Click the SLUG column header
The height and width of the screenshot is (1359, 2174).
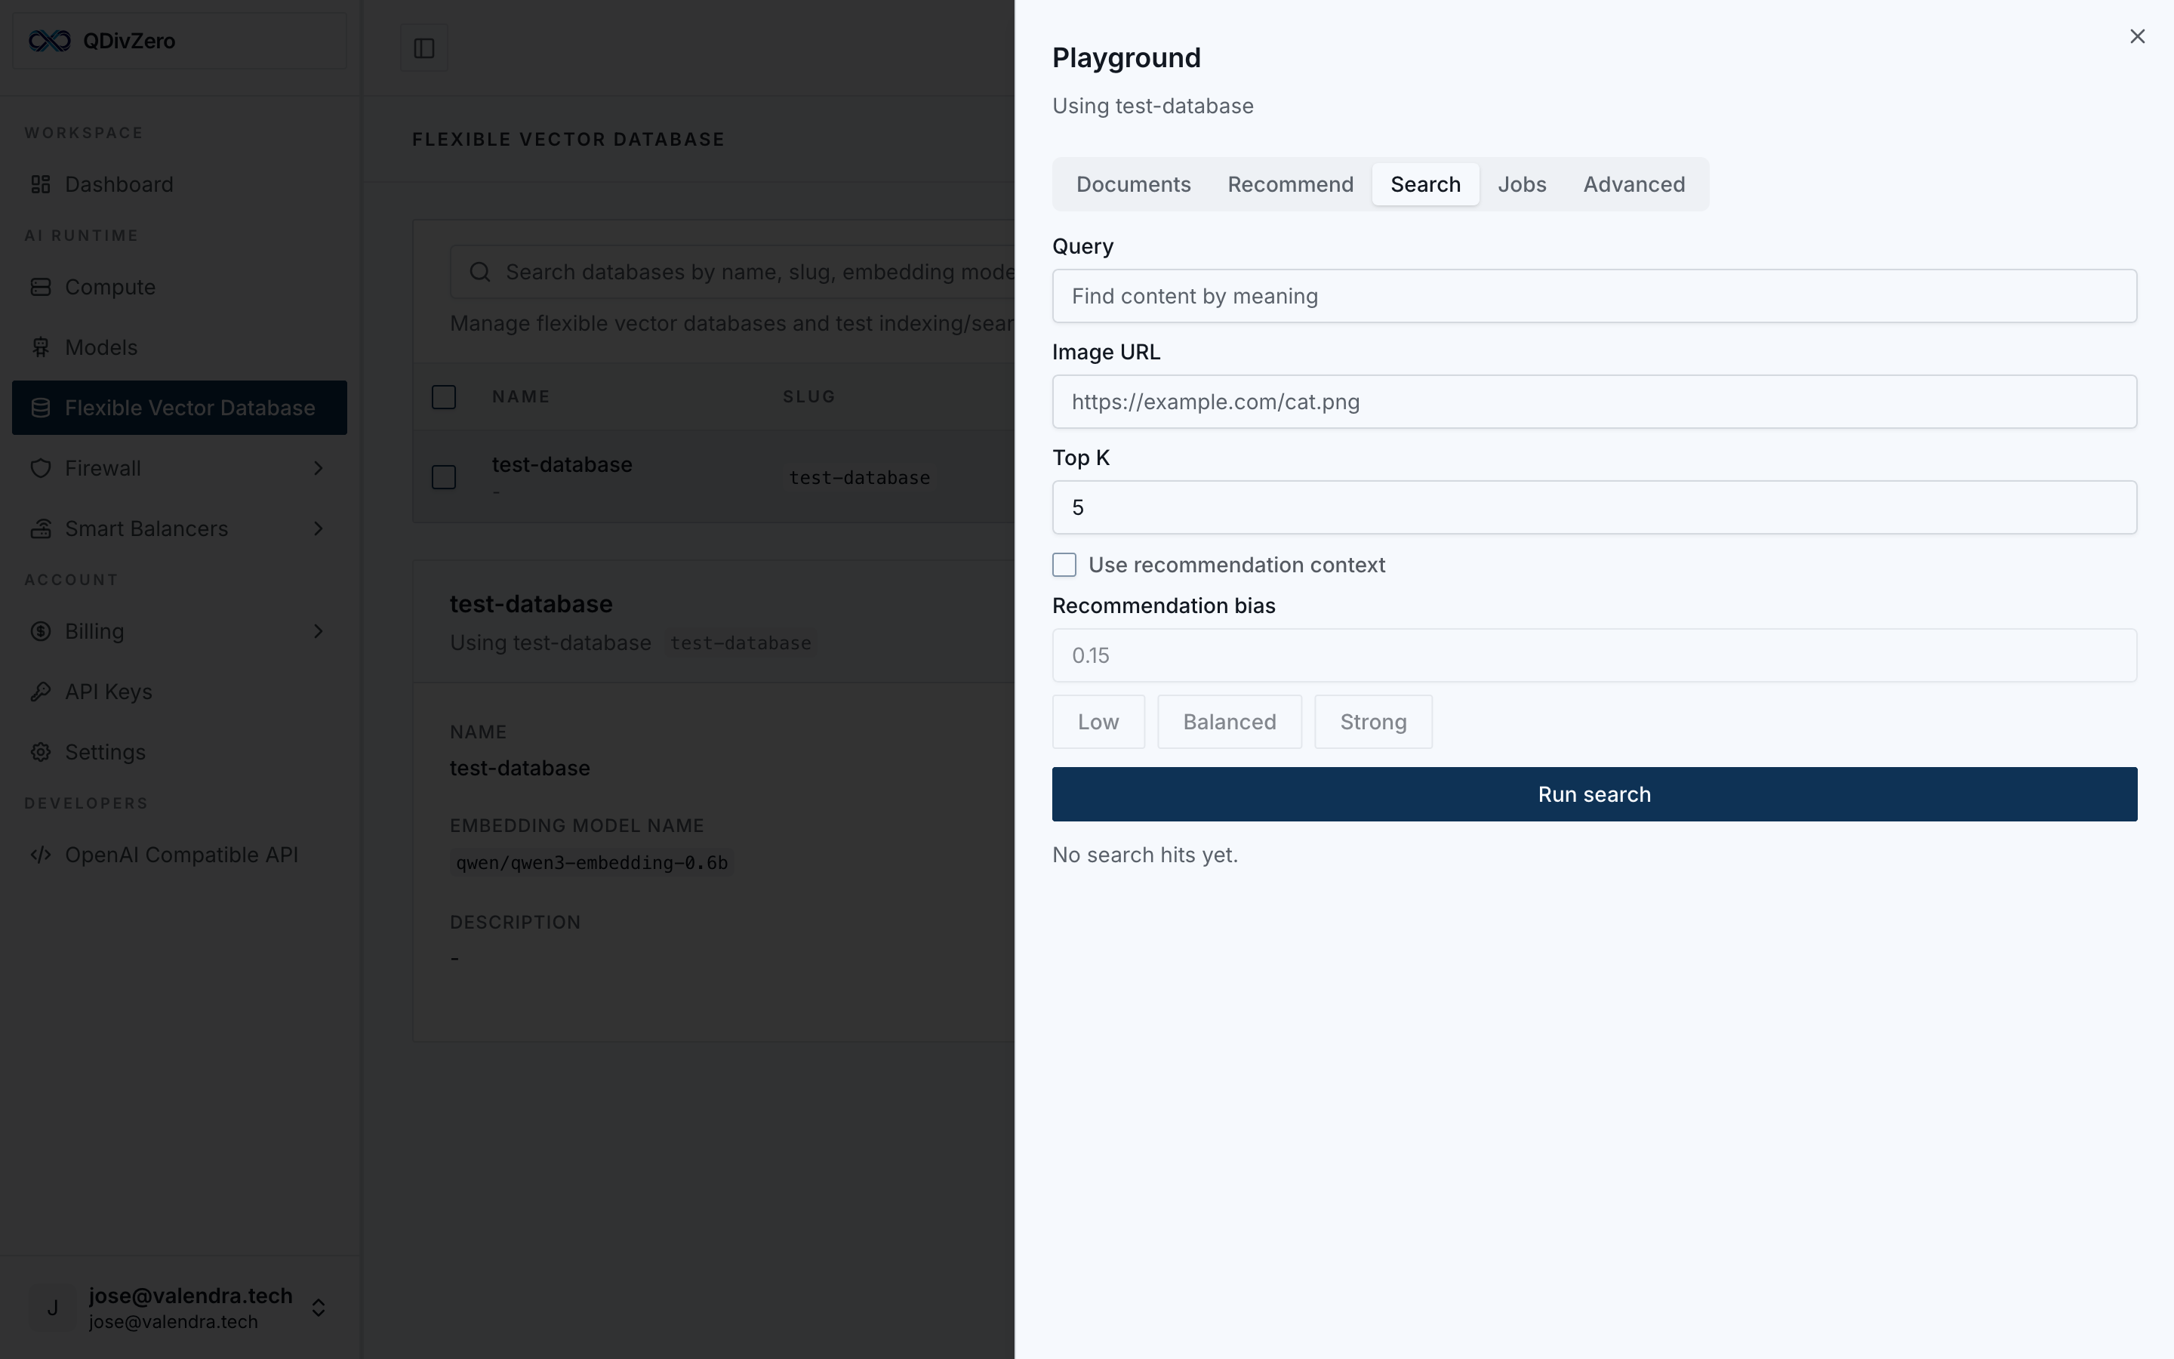click(809, 396)
